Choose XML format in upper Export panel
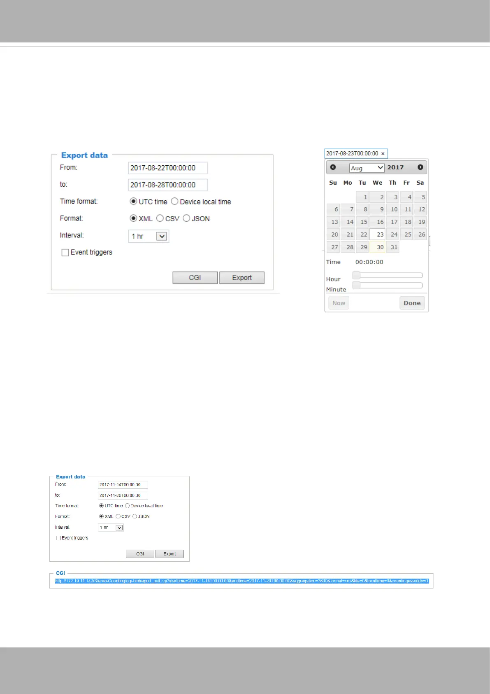 (x=133, y=218)
